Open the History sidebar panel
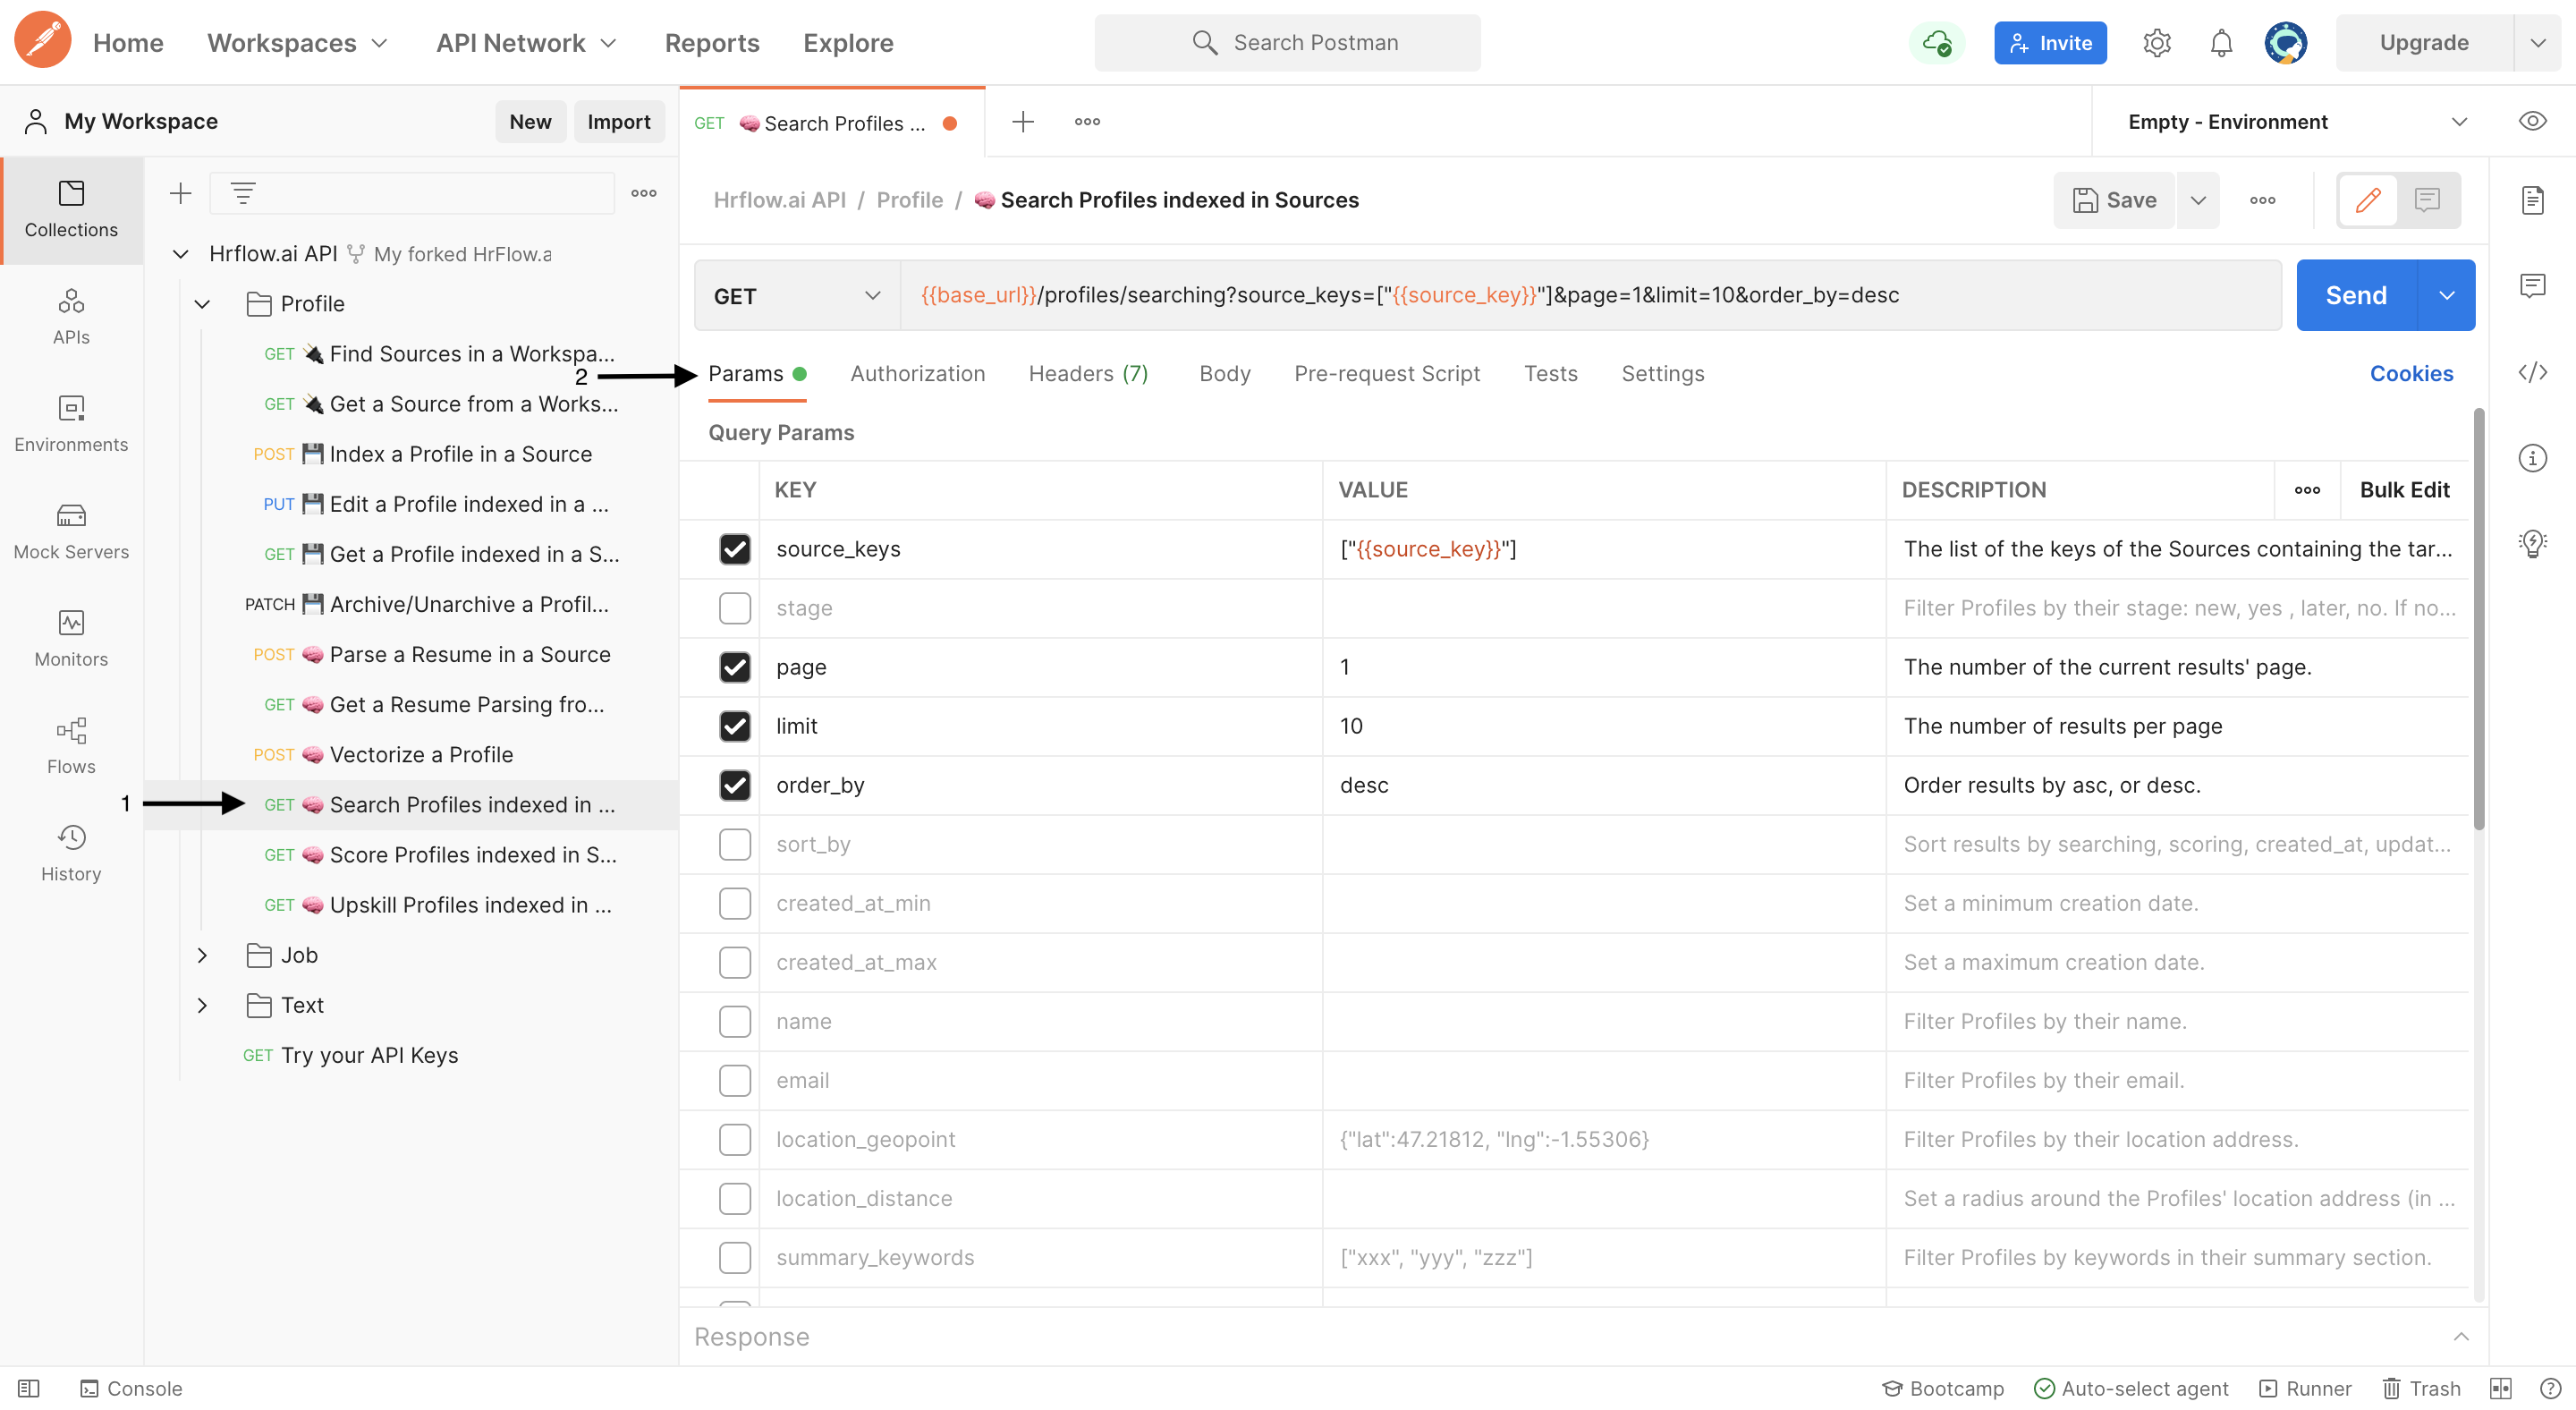This screenshot has height=1410, width=2576. [71, 852]
